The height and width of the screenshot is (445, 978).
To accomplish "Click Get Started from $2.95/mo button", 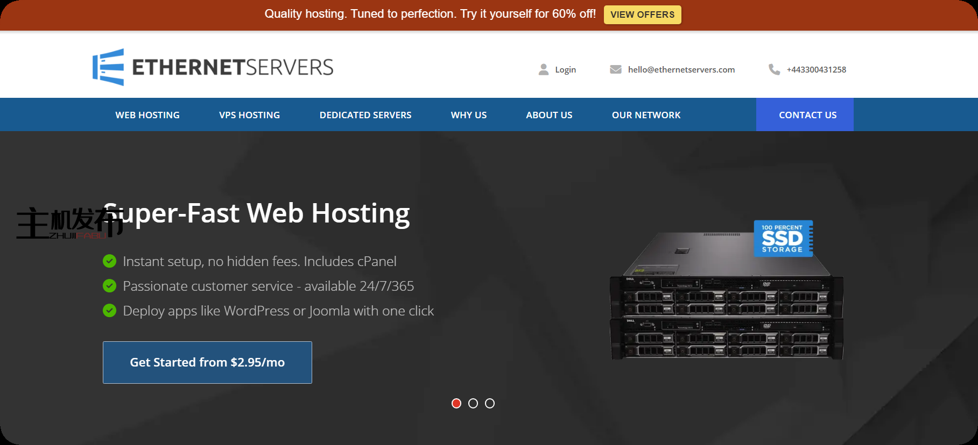I will [x=207, y=362].
